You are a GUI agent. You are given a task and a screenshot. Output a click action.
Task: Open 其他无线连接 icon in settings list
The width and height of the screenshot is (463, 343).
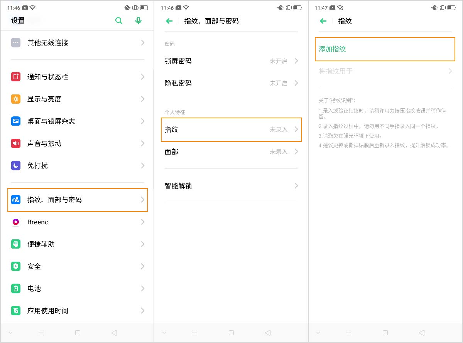pos(16,43)
